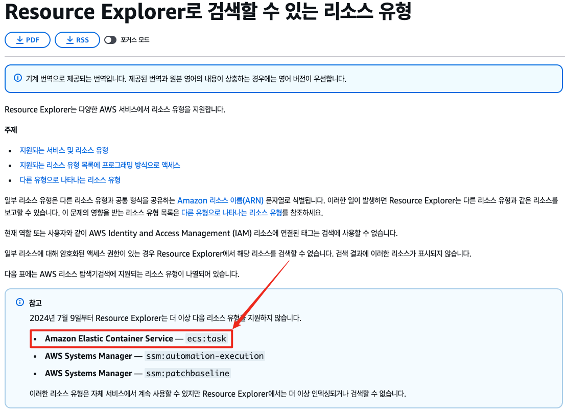Click the 주제 heading

coord(11,130)
